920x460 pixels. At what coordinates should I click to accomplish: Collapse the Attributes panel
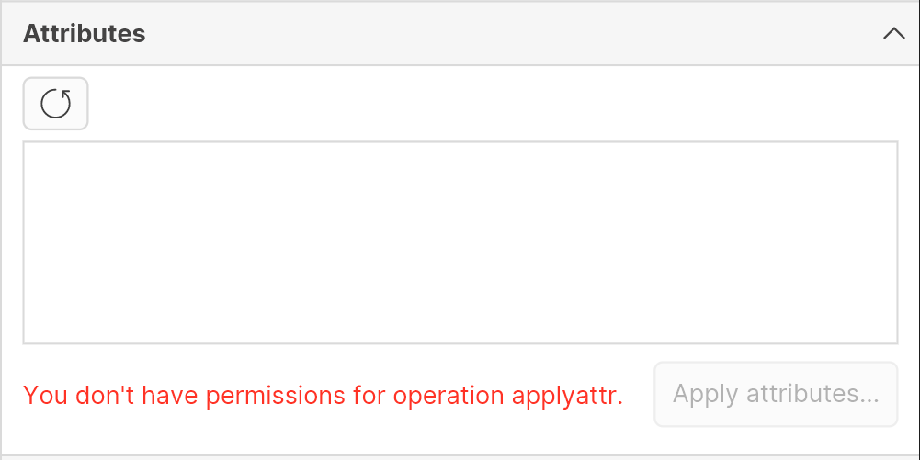[893, 34]
